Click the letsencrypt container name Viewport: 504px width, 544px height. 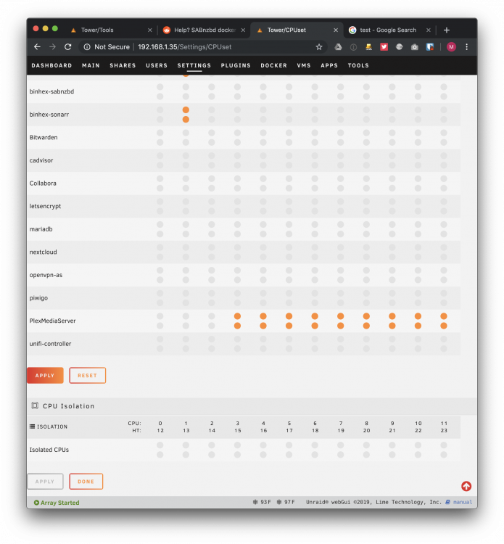click(45, 206)
